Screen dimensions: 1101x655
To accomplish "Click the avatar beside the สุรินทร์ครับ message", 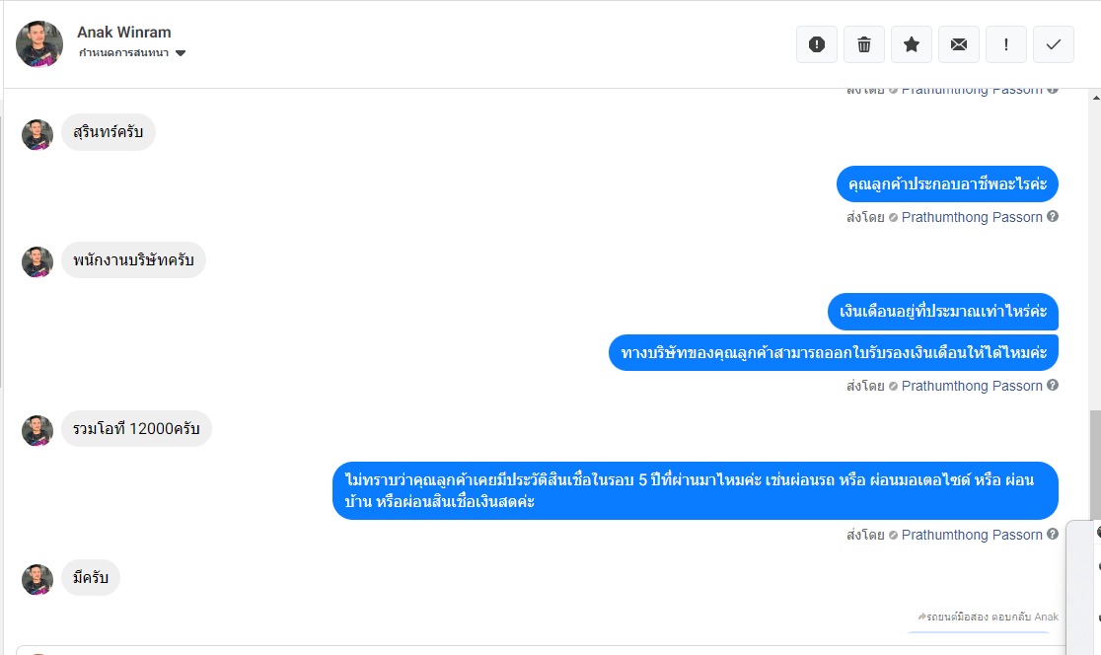I will 37,135.
